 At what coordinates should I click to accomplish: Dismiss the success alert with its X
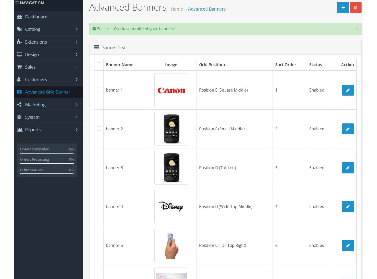[x=357, y=29]
